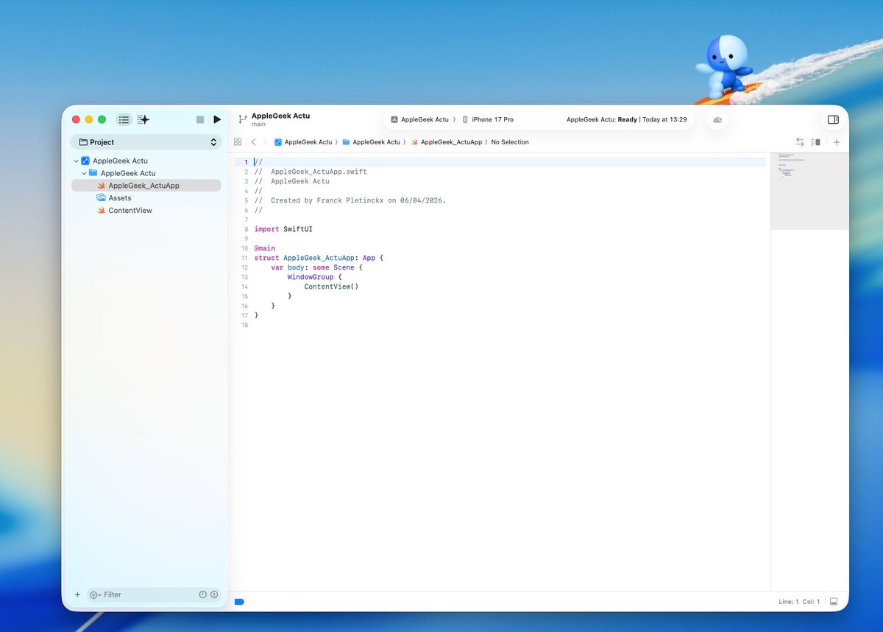Click line number 13 in gutter

[244, 277]
